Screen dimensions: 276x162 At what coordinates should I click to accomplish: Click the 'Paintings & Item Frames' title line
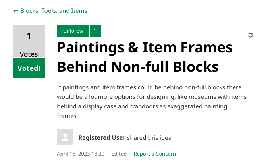pos(145,48)
